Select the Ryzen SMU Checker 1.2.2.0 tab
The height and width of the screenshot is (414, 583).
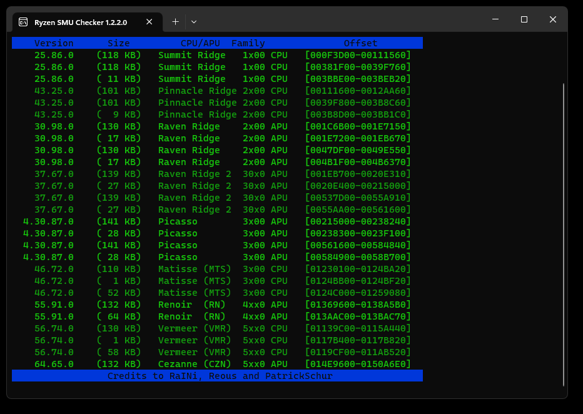[x=88, y=23]
